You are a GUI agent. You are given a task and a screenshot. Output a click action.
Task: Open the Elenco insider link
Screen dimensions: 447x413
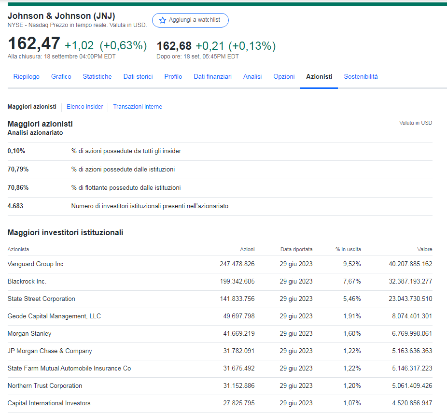(x=85, y=107)
